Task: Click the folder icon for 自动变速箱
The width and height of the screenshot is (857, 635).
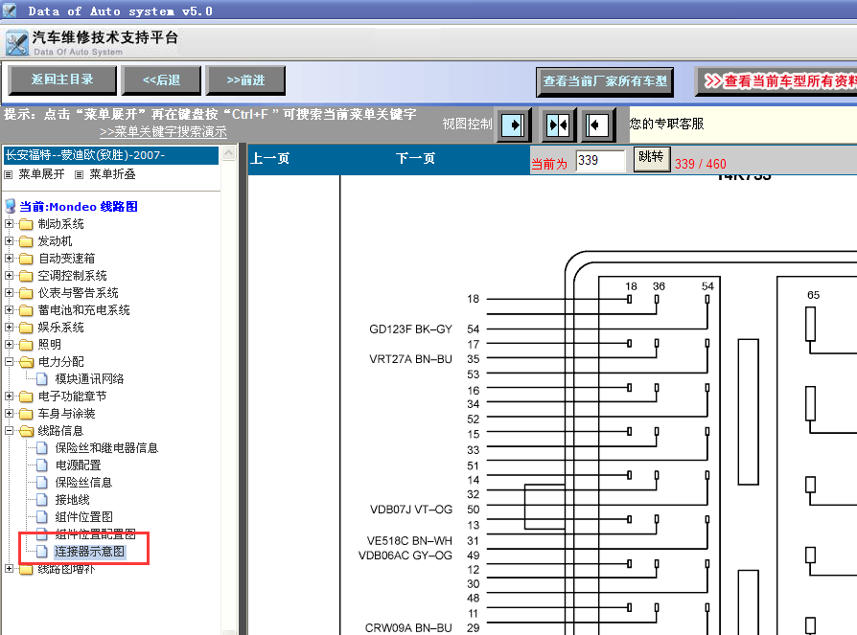Action: pyautogui.click(x=26, y=259)
